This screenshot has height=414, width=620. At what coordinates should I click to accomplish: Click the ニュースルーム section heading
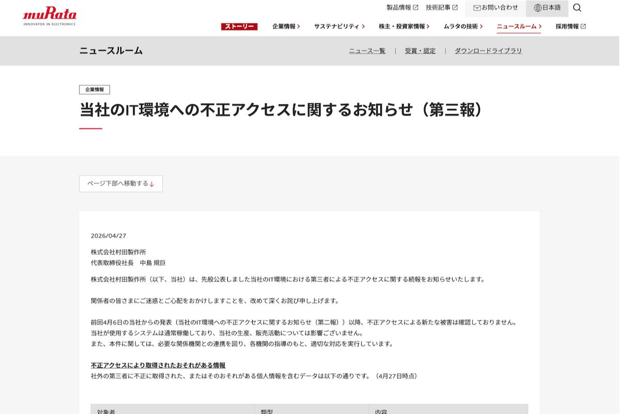111,51
